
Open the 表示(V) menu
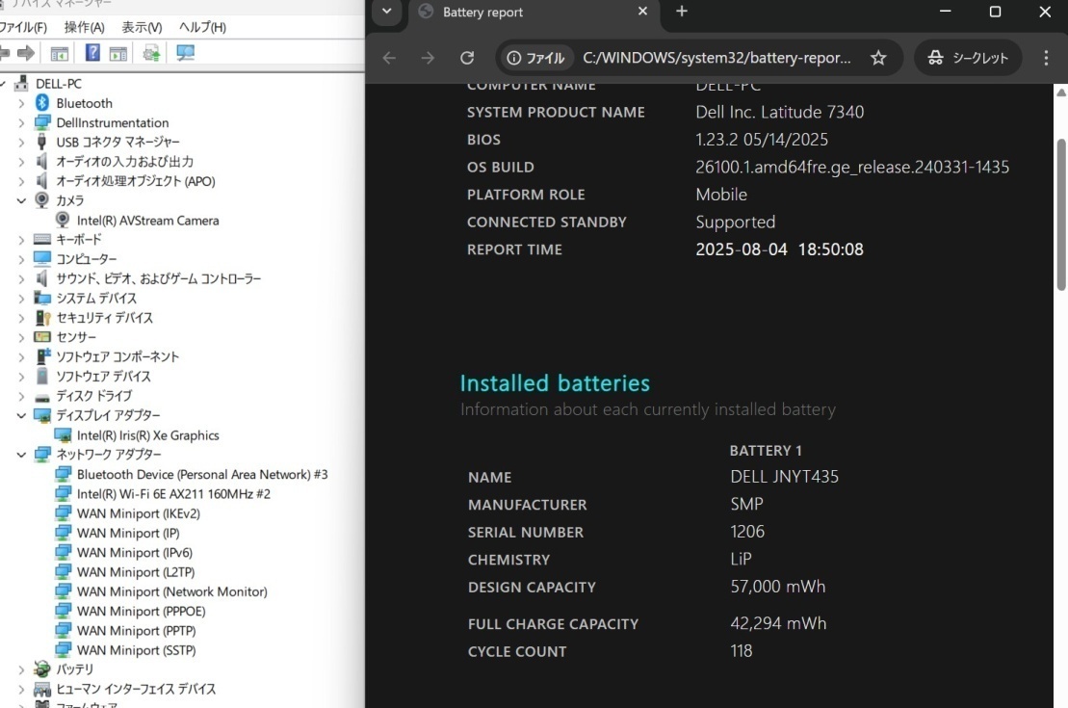click(142, 27)
